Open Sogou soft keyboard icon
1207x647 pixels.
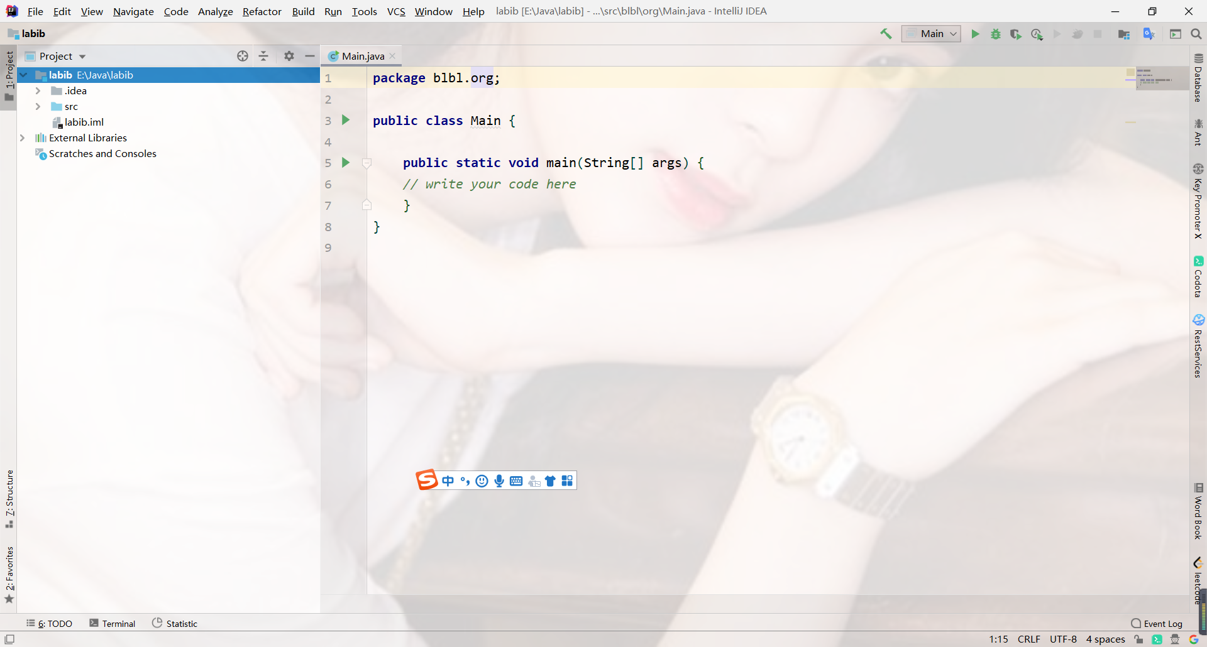click(x=516, y=481)
